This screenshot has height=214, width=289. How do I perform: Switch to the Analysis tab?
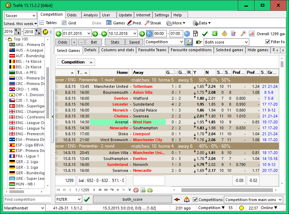[91, 15]
